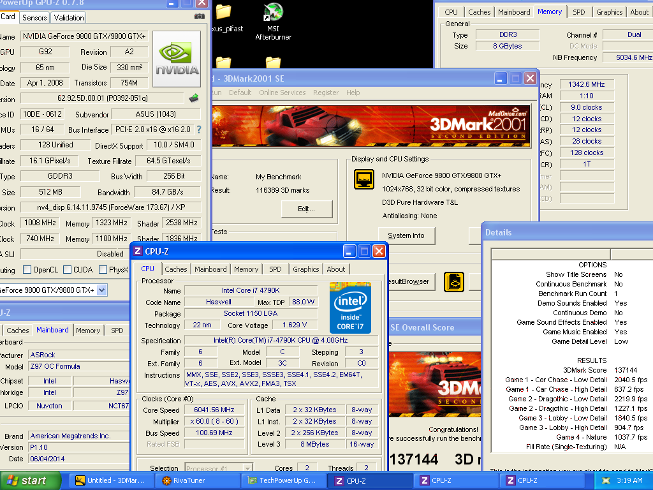Viewport: 653px width, 490px height.
Task: Open the MSI Afterburner desktop shortcut
Action: pos(273,22)
